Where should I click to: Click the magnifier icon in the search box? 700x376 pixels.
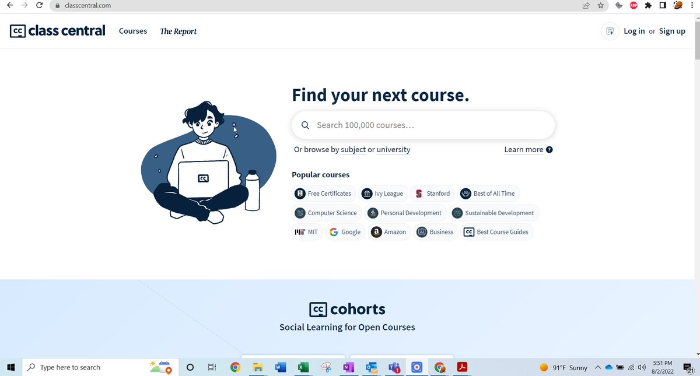click(305, 125)
